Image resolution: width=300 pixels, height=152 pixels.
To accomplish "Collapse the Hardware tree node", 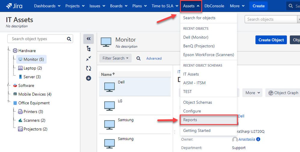I will 9,50.
